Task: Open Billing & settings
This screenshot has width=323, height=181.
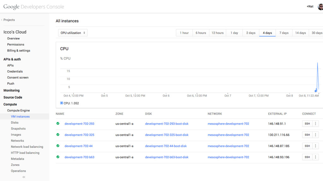Action: click(x=19, y=51)
